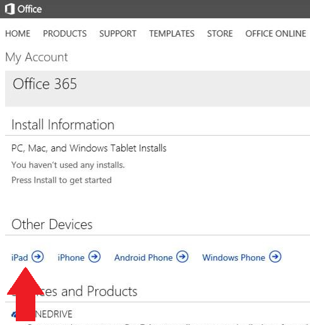Click the My Account page title

(x=37, y=57)
